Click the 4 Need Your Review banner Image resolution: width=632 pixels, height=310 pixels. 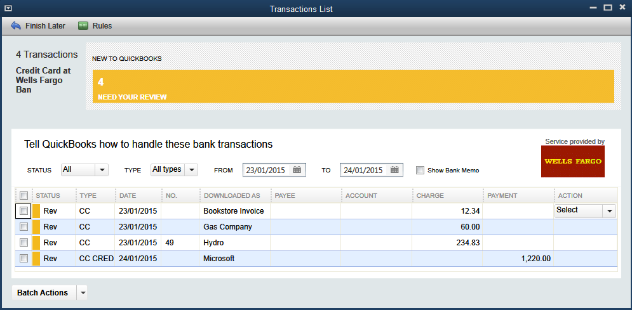[x=353, y=86]
